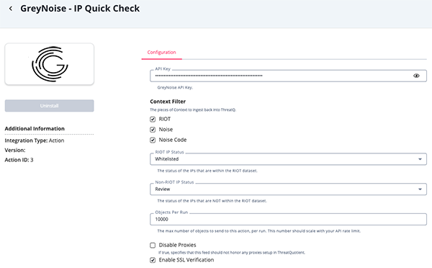Click the Action ID: 3 text

pos(19,160)
